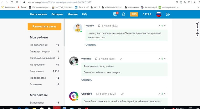Screen dimensions: 200x109
Task: Click Ответить under technic's comment
Action: click(91, 45)
